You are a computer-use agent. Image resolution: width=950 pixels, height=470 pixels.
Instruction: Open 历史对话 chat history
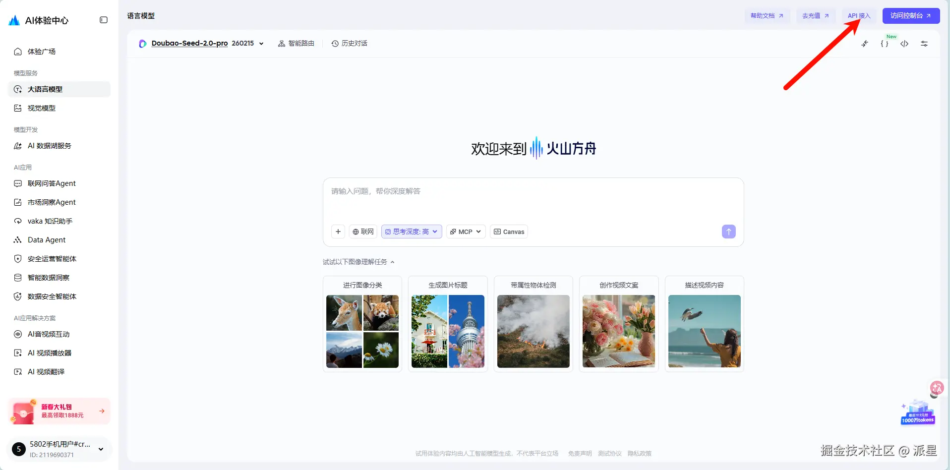(x=350, y=44)
